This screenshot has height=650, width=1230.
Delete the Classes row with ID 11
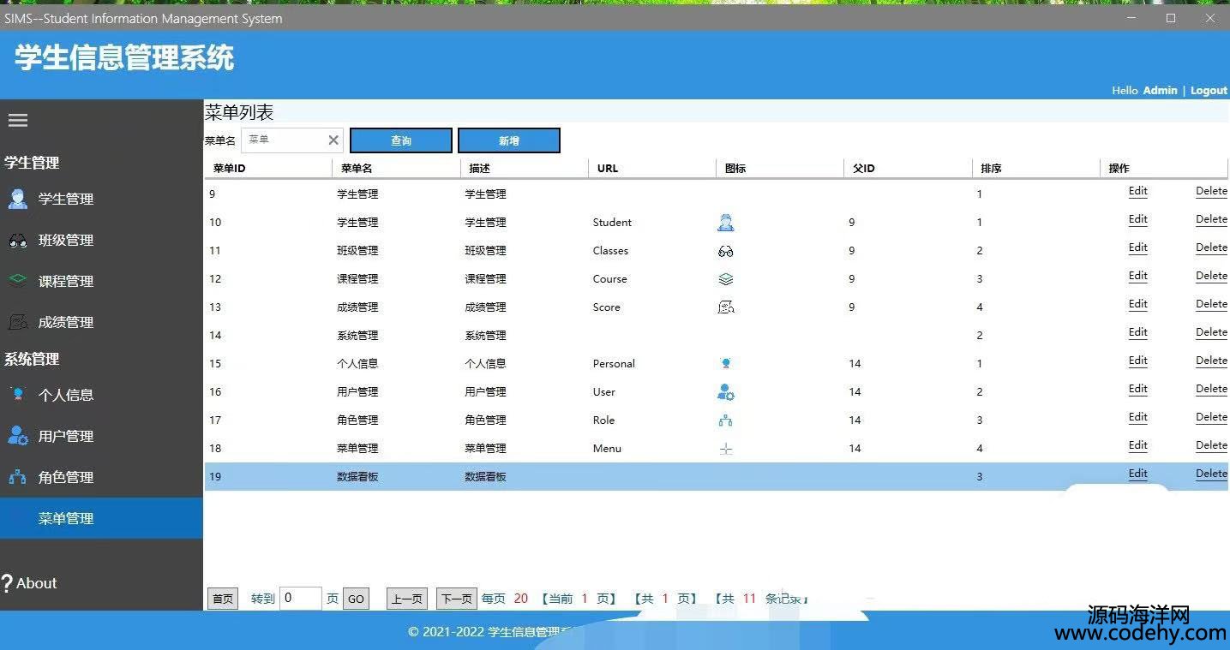coord(1211,248)
